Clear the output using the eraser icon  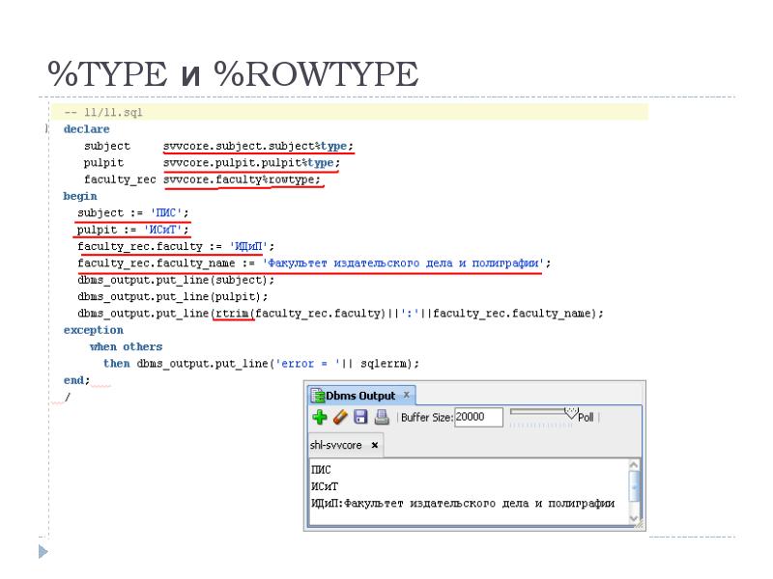[340, 415]
